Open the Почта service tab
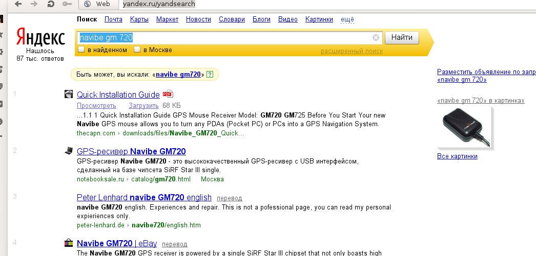This screenshot has width=536, height=256. (113, 19)
